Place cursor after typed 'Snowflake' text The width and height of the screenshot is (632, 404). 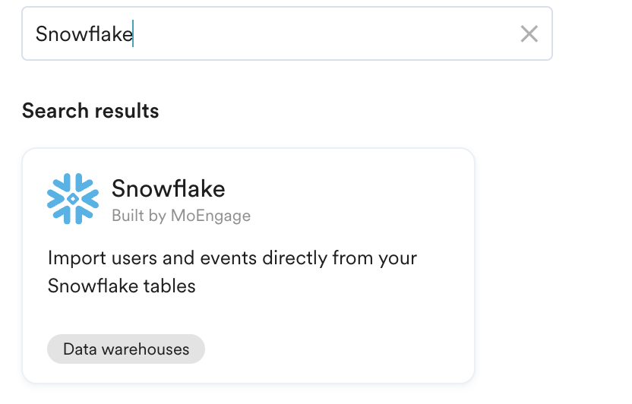tap(134, 34)
